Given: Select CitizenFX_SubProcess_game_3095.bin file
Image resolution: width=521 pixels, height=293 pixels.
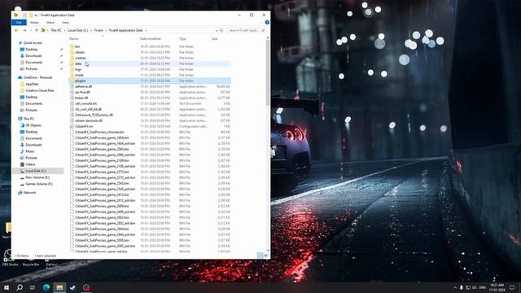Looking at the screenshot, I should tap(102, 240).
